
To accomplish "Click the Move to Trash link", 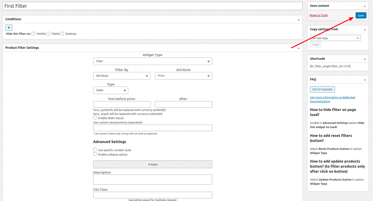I will click(x=318, y=15).
